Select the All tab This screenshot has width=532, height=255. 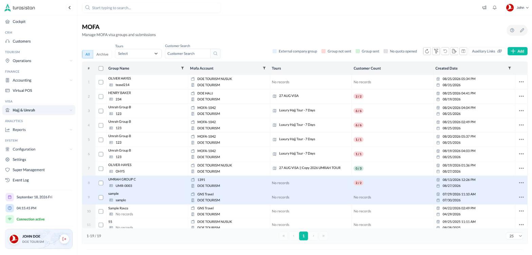(x=88, y=54)
